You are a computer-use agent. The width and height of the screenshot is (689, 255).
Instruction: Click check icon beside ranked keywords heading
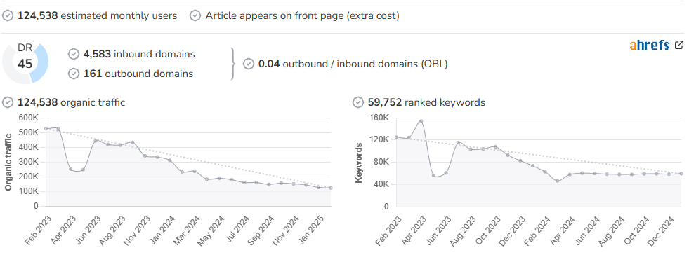358,102
